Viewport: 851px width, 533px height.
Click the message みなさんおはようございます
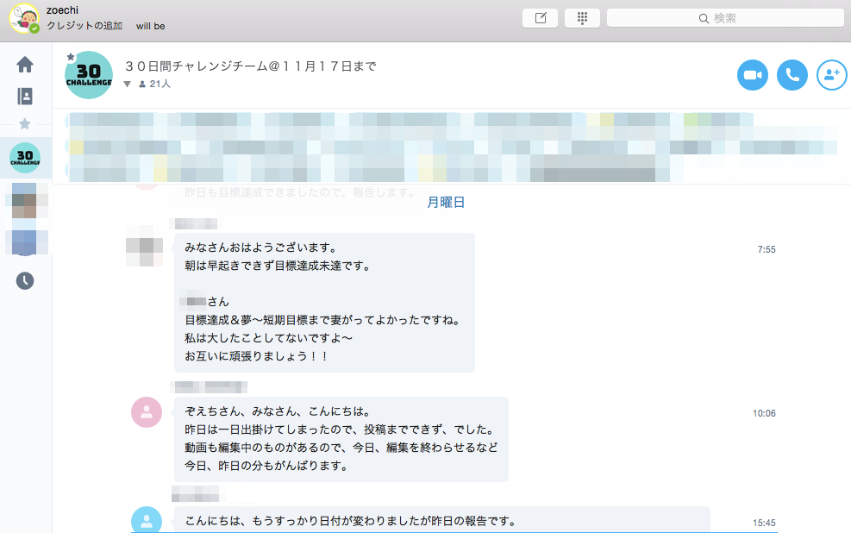coord(324,303)
